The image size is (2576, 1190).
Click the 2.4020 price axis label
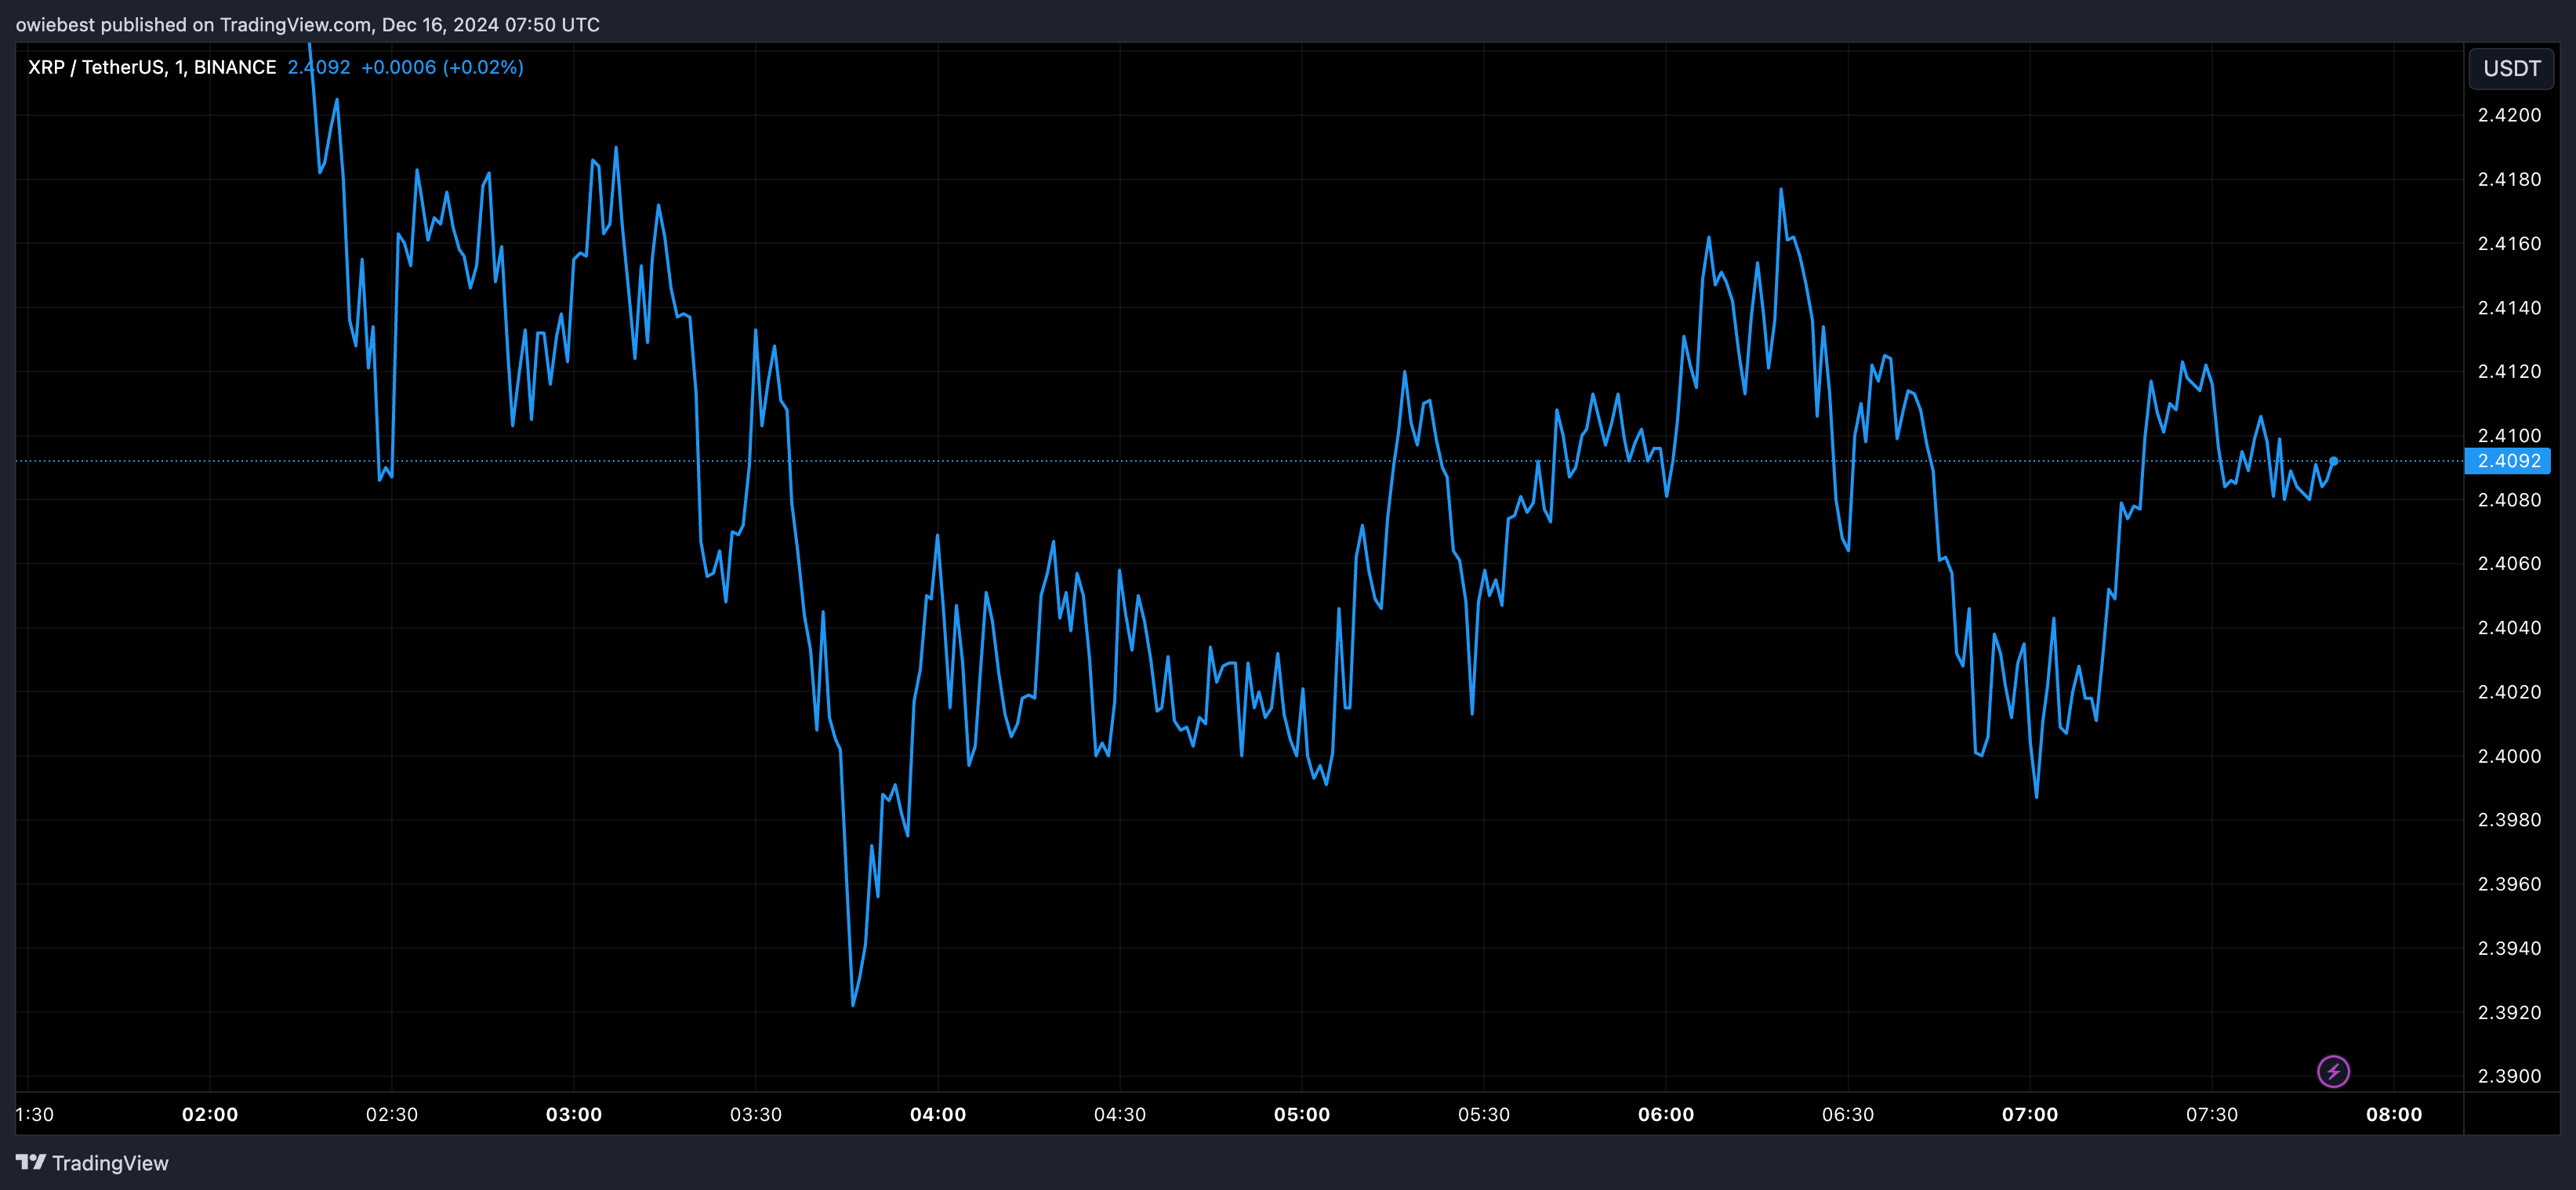pyautogui.click(x=2509, y=691)
